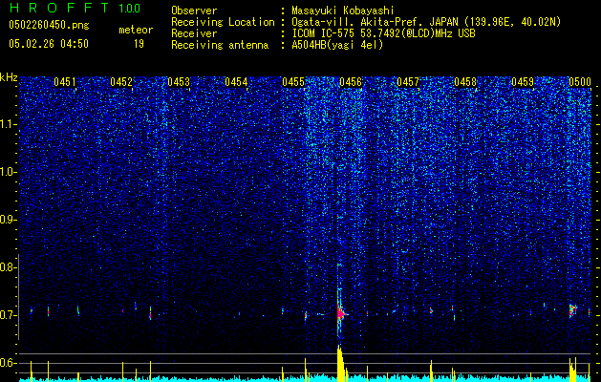Click the 0.7 kHz axis label
601x382 pixels.
(x=7, y=315)
